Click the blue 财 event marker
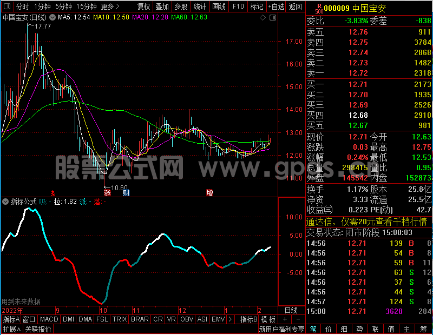Viewport: 433px width, 335px height. click(126, 192)
